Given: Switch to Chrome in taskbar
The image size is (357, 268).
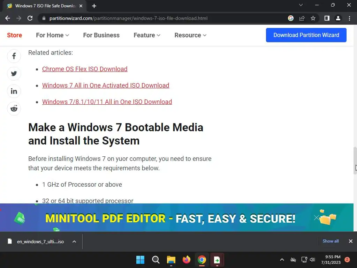Looking at the screenshot, I should [202, 260].
